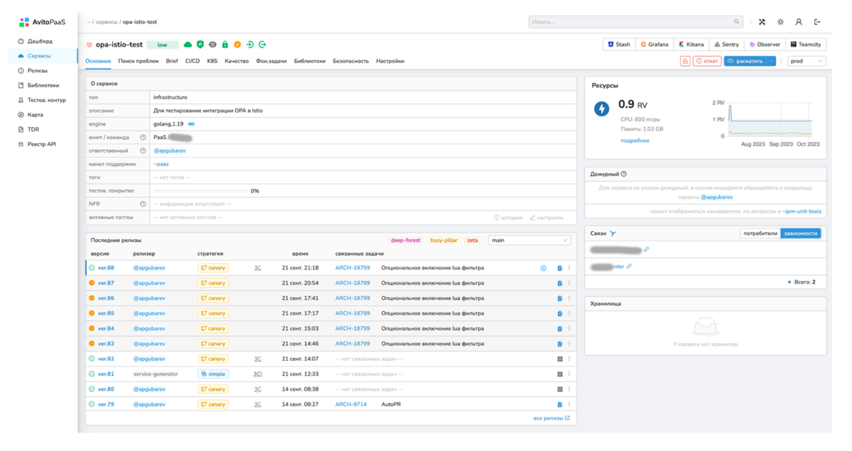The width and height of the screenshot is (852, 451).
Task: Switch to the Безопасность tab
Action: coord(351,61)
